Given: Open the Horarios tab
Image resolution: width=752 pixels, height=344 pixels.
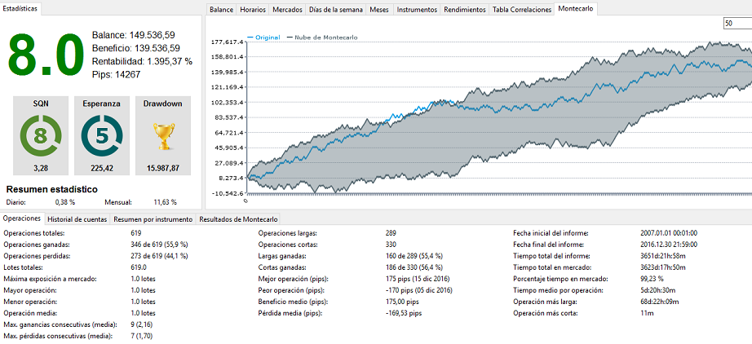Looking at the screenshot, I should point(253,10).
